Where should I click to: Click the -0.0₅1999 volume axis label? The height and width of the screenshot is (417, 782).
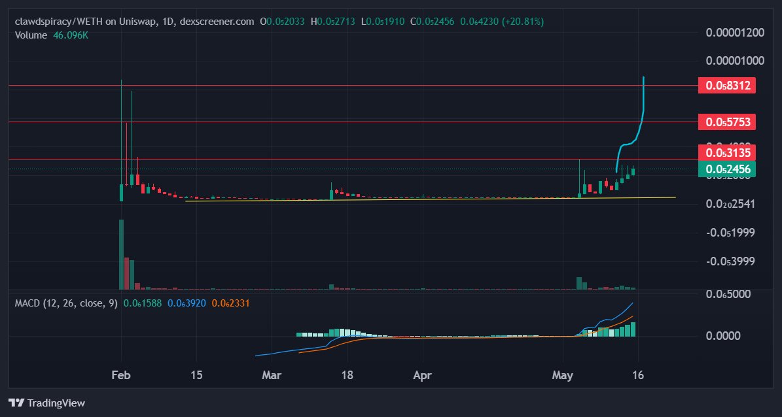click(731, 233)
